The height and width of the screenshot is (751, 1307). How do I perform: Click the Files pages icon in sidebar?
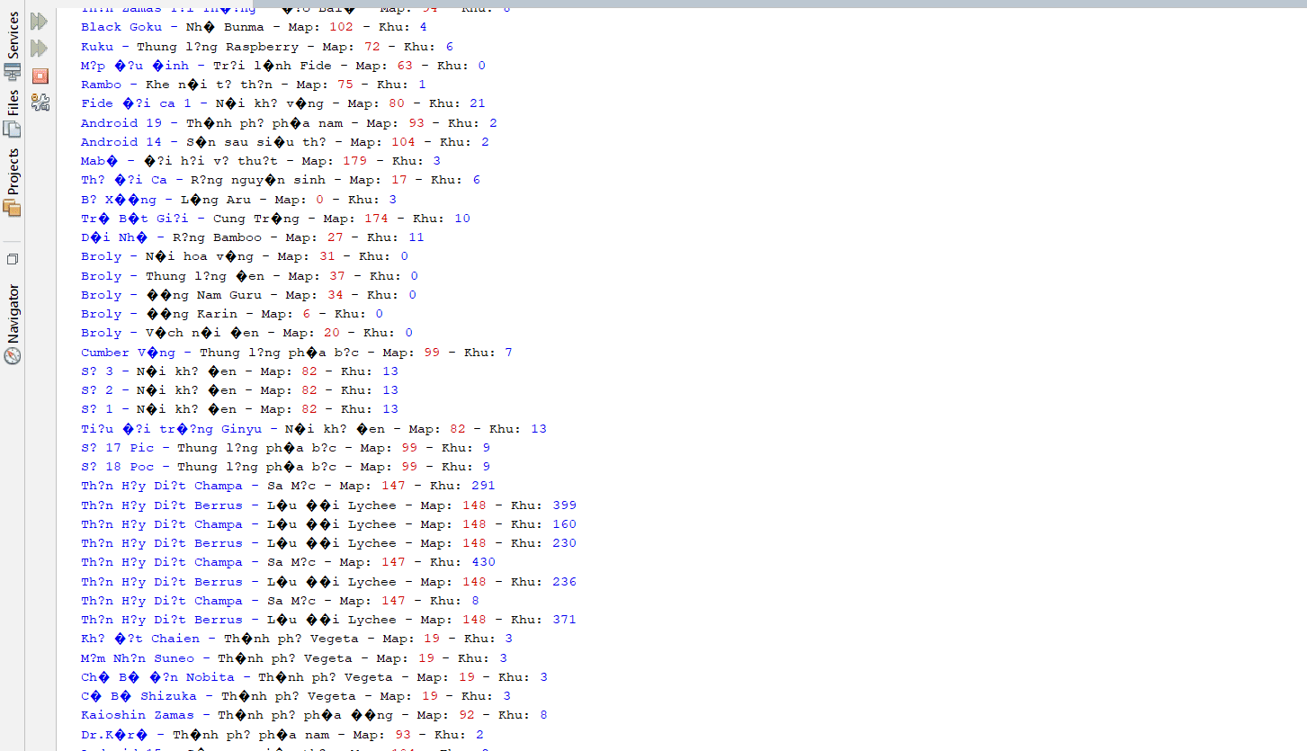click(12, 129)
